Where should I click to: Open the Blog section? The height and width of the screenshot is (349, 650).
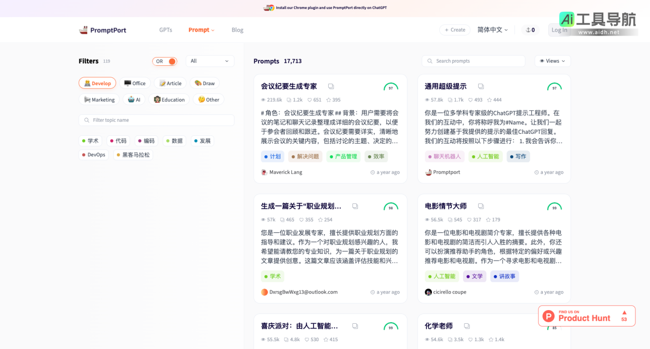237,30
